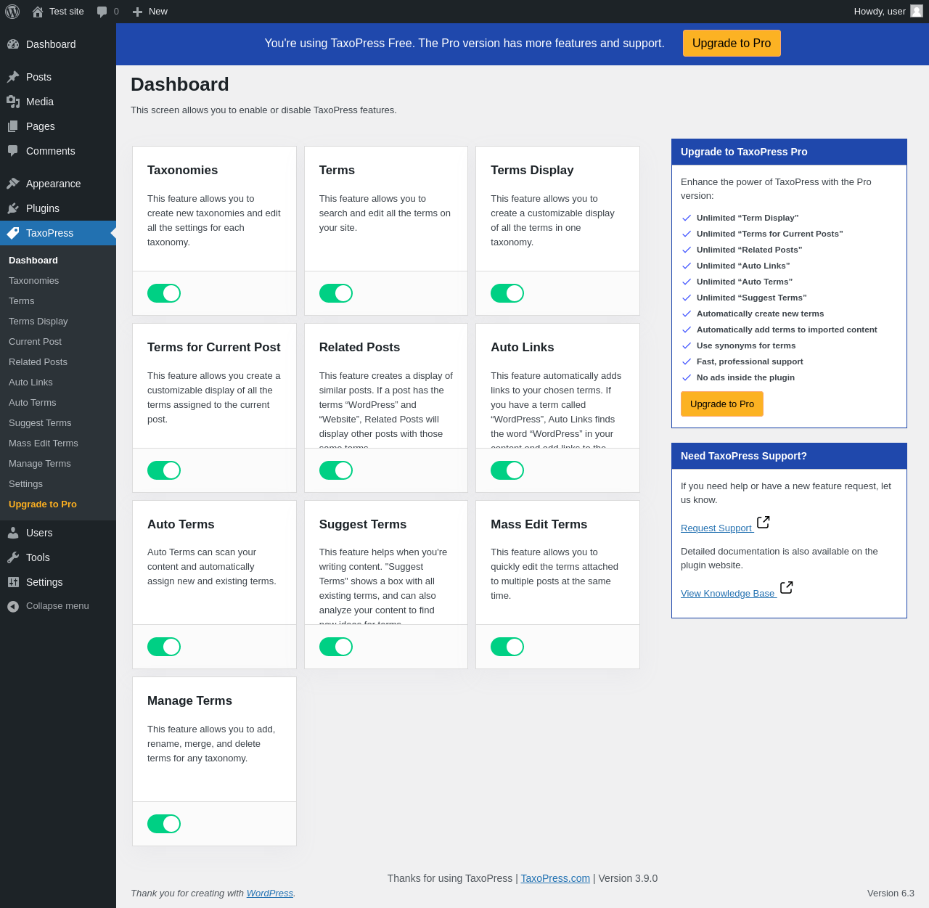Screen dimensions: 929x908
Task: Click the plus icon beside New
Action: tap(137, 12)
